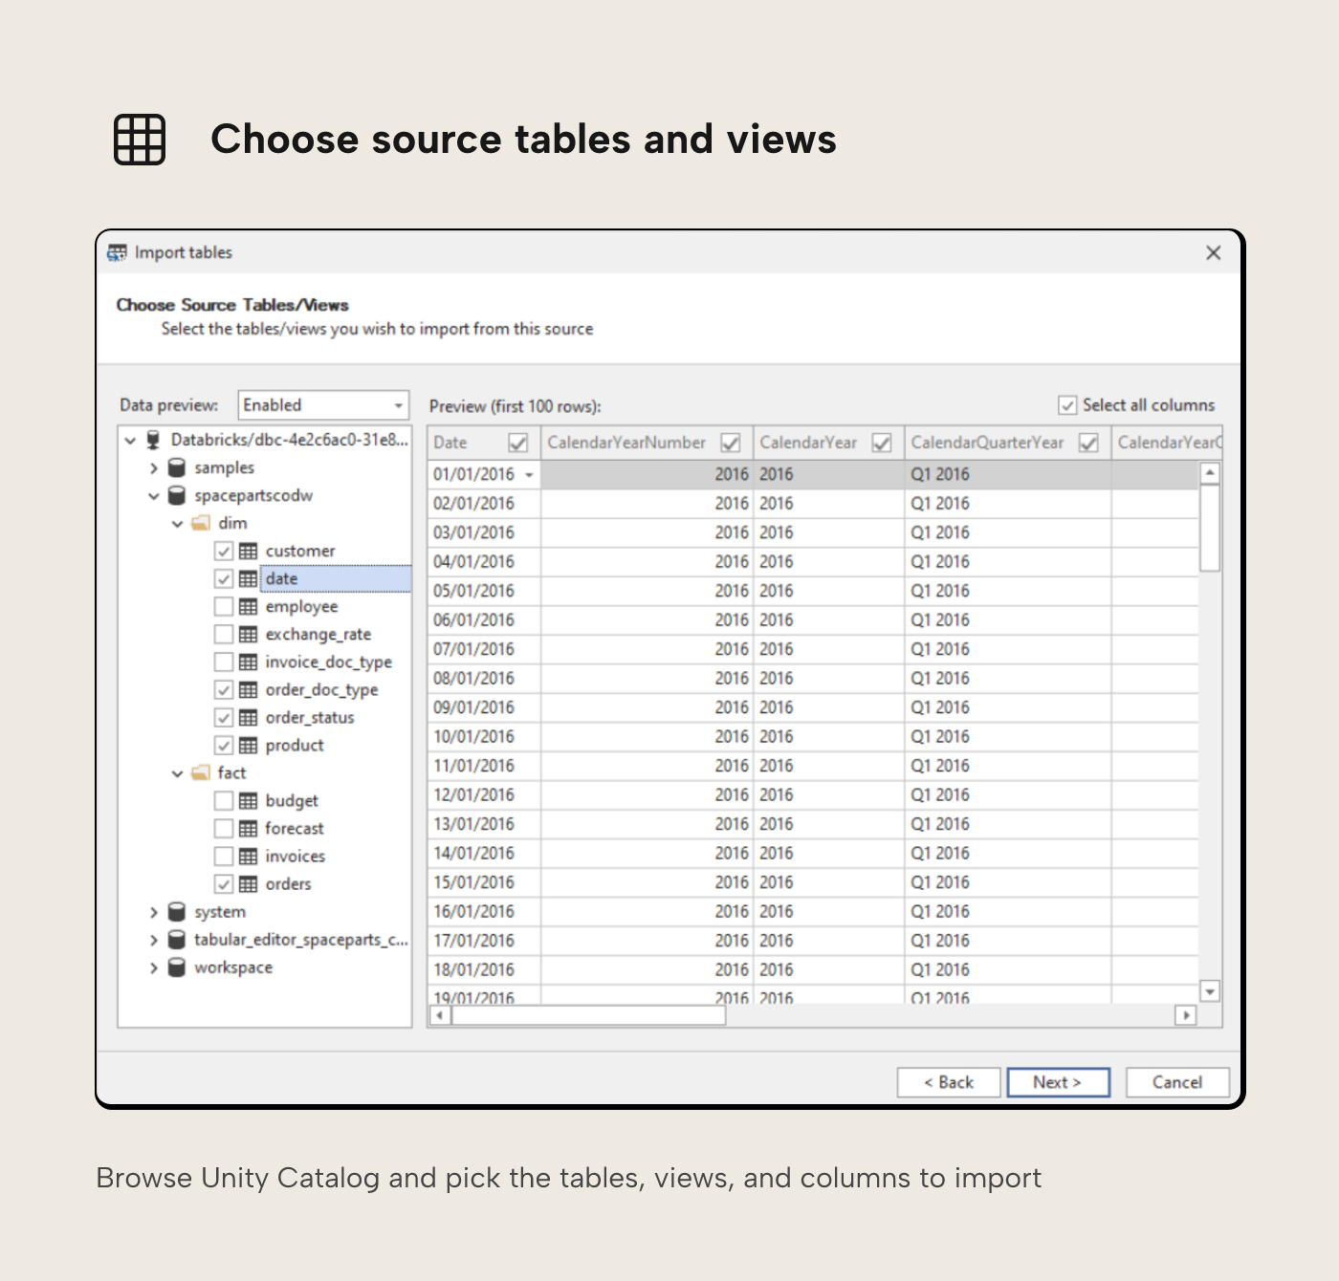Close the Import tables dialog
The height and width of the screenshot is (1281, 1339).
[x=1214, y=252]
